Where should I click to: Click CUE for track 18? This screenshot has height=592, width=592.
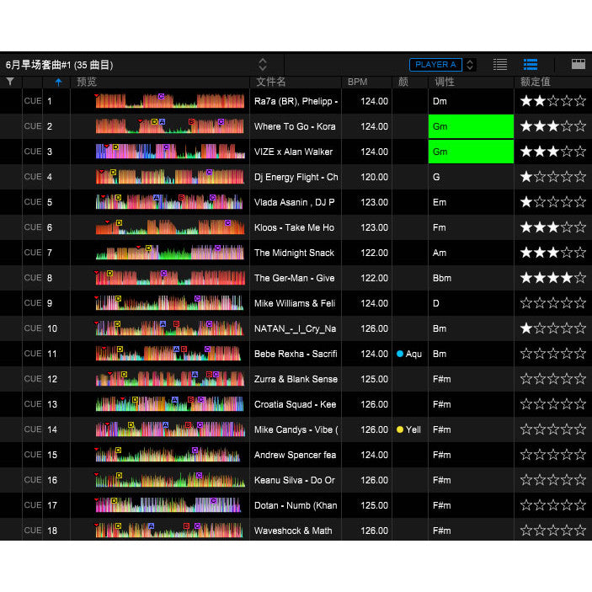(33, 530)
